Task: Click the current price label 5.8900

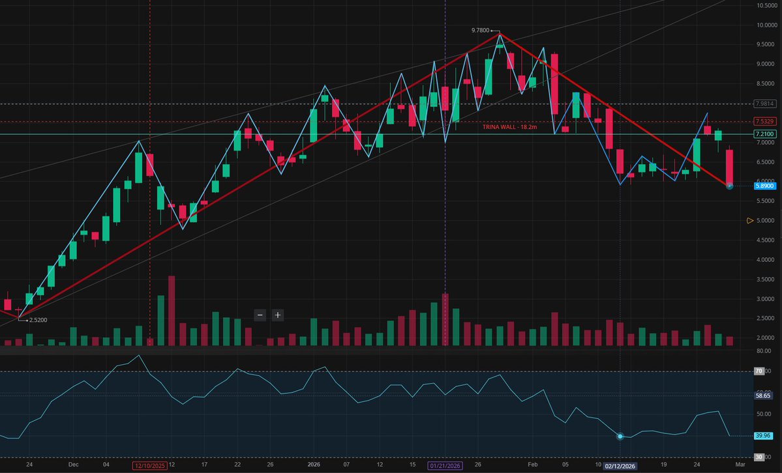Action: (x=765, y=186)
